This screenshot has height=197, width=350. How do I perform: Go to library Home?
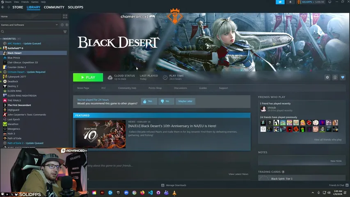point(31,16)
